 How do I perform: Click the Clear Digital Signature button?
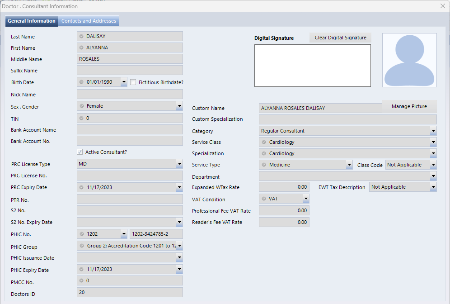pos(340,38)
